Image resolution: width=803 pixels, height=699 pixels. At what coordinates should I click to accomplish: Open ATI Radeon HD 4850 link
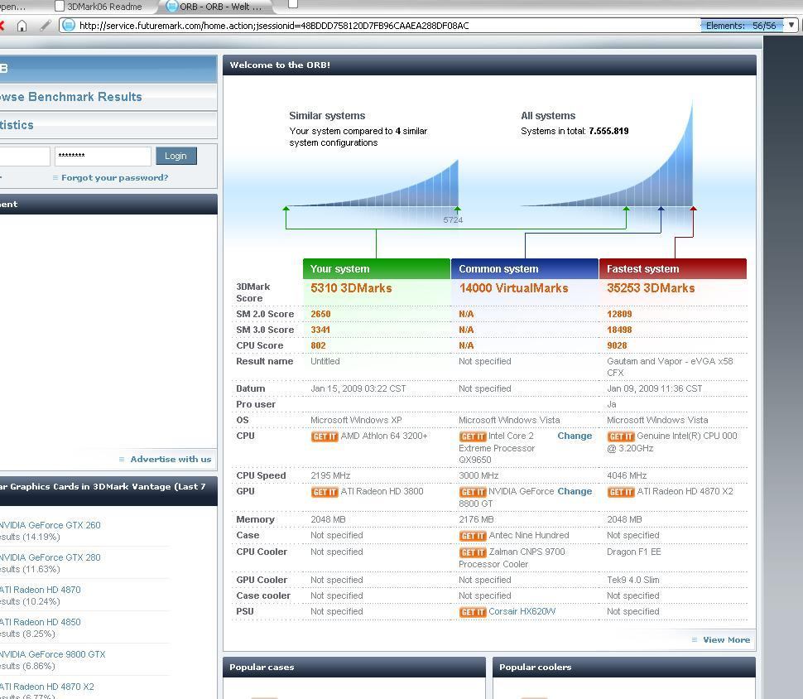[40, 622]
